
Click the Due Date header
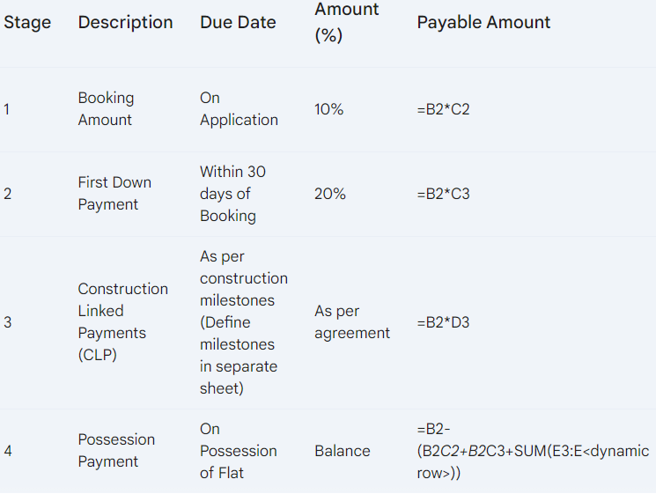click(x=238, y=22)
